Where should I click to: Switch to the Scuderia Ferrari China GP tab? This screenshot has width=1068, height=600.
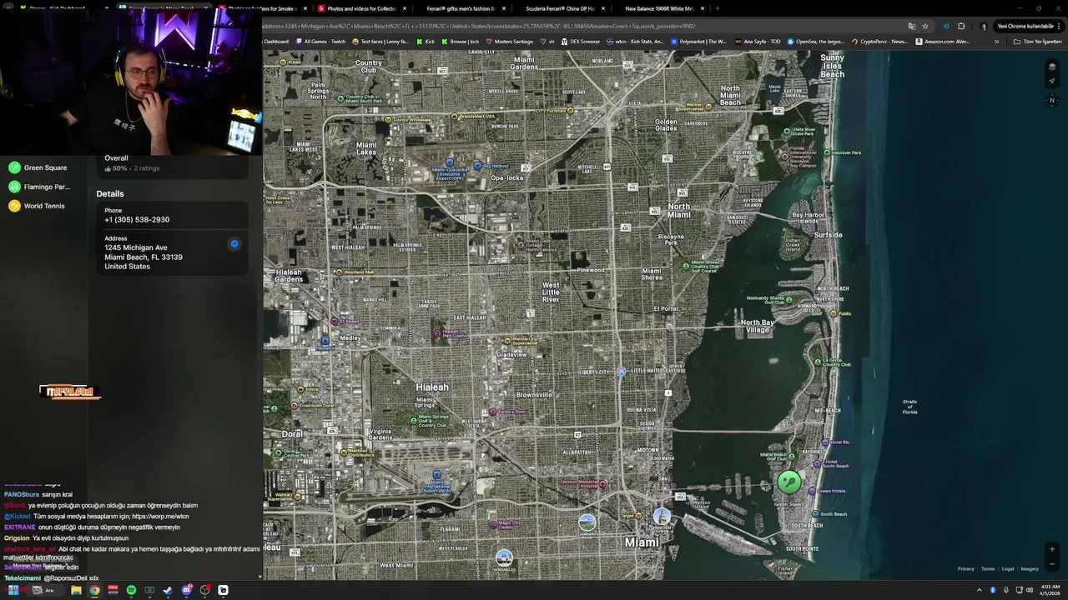point(560,8)
